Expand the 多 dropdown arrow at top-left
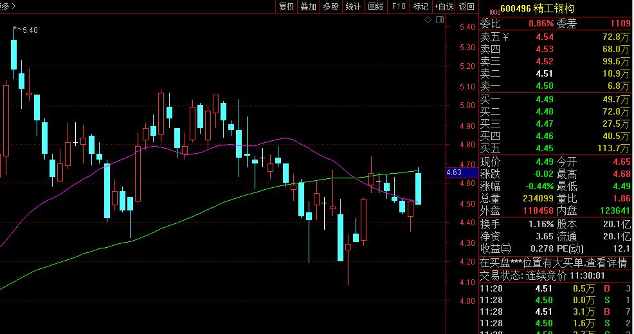This screenshot has width=634, height=334. click(x=14, y=6)
